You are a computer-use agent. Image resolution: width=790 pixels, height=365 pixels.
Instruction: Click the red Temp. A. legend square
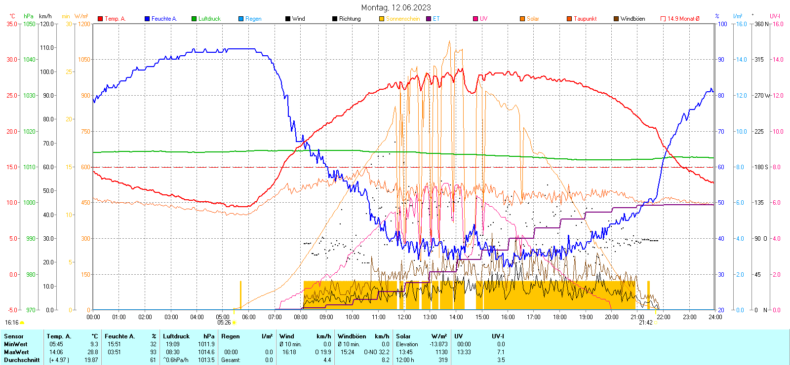coord(100,19)
